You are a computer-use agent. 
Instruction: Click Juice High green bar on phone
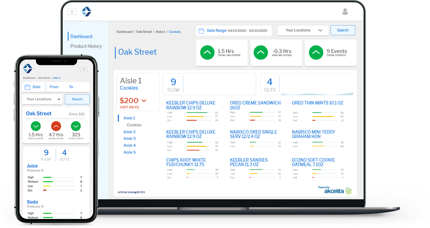click(47, 177)
